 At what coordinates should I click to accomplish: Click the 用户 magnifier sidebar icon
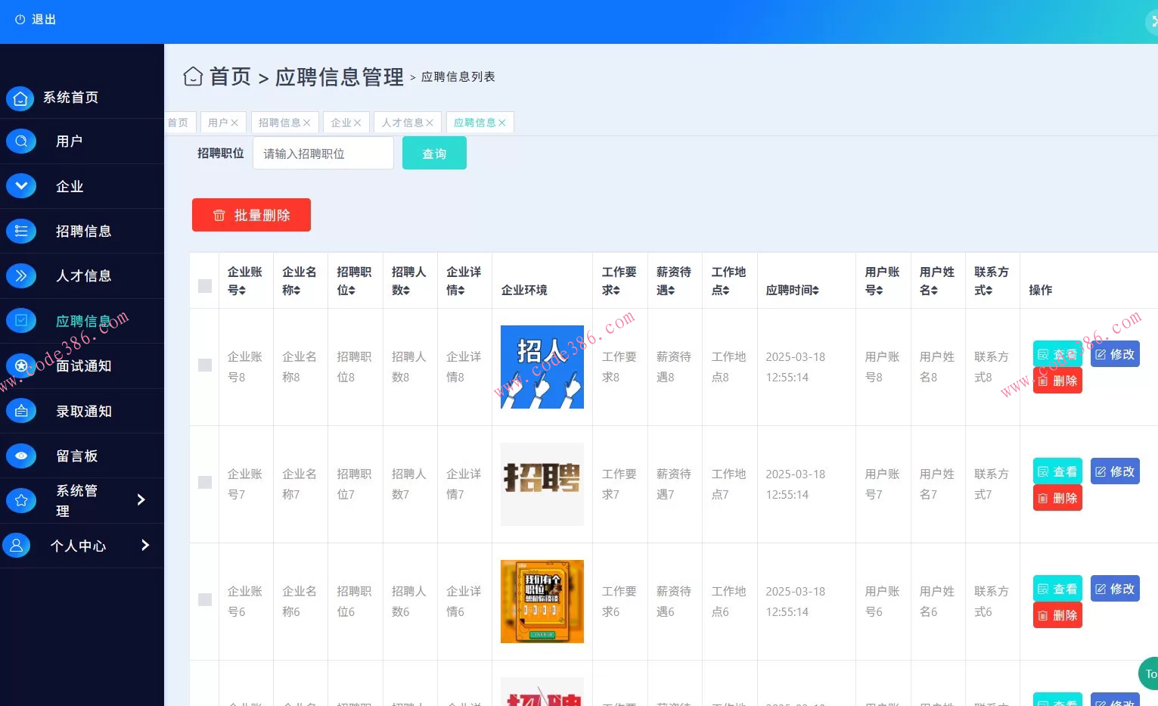coord(20,141)
